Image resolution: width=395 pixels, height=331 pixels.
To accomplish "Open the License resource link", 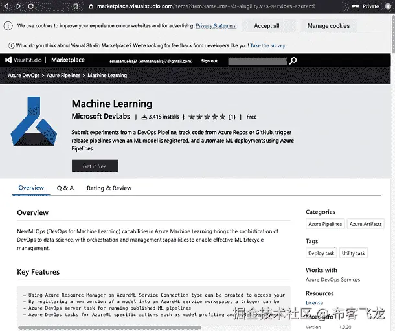I will (x=314, y=302).
